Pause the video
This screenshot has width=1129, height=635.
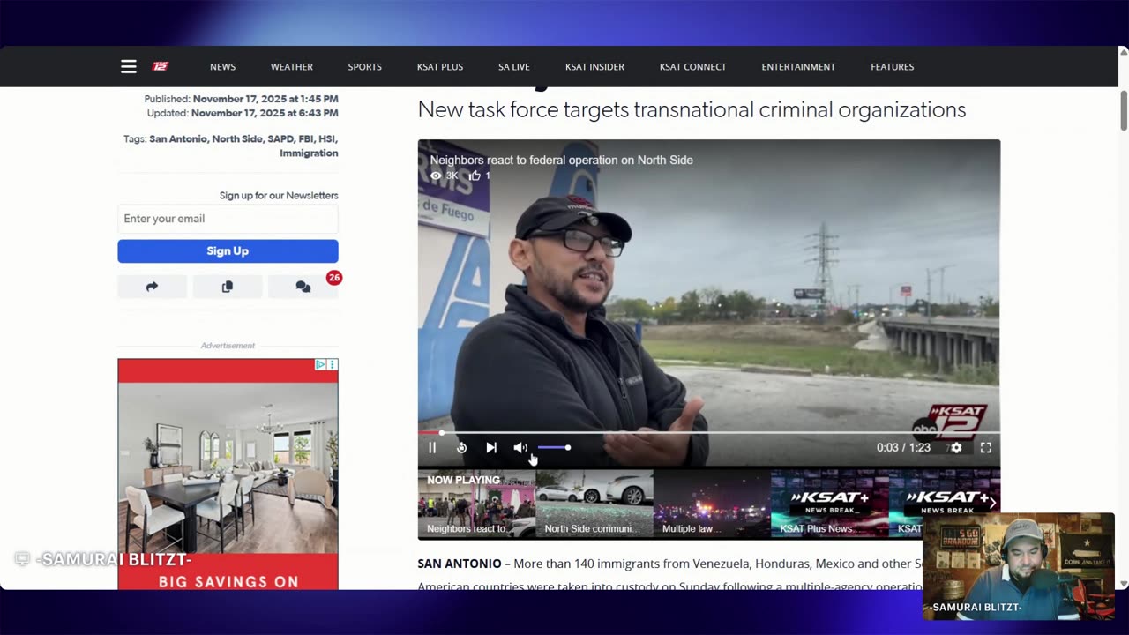point(432,448)
